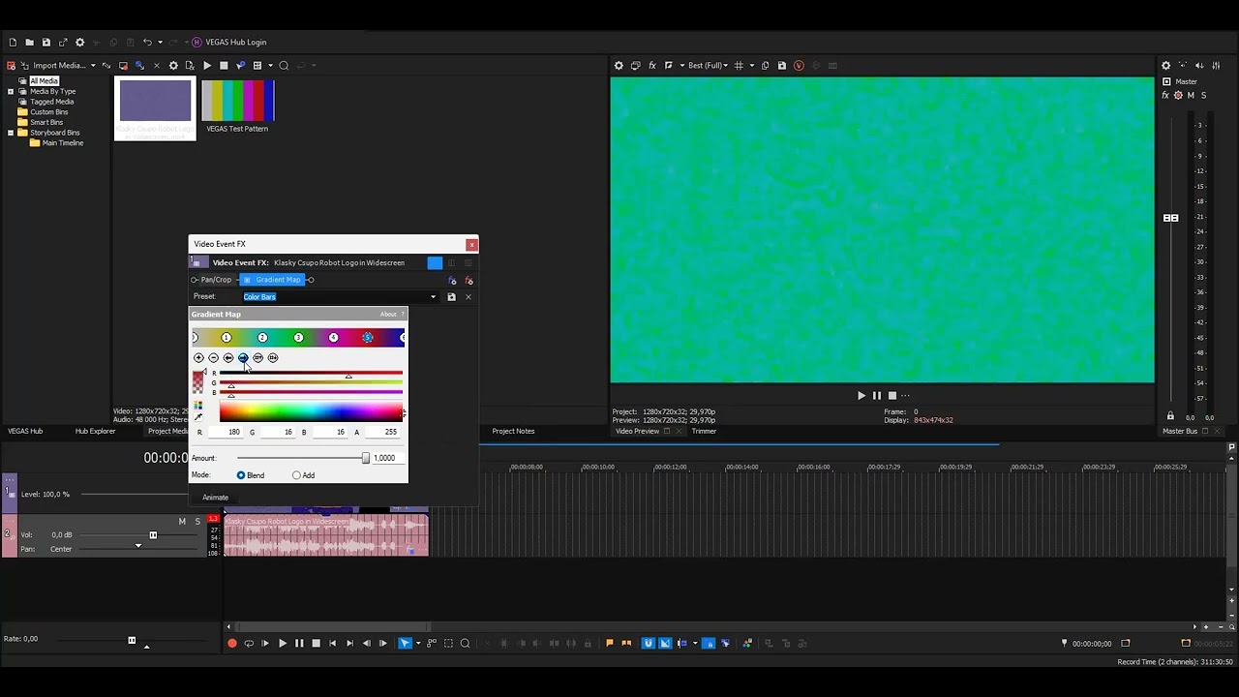Expand Media By Type tree node
This screenshot has width=1239, height=697.
(11, 92)
